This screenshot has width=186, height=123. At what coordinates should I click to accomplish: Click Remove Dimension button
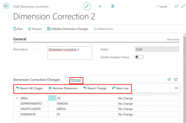pos(63,88)
